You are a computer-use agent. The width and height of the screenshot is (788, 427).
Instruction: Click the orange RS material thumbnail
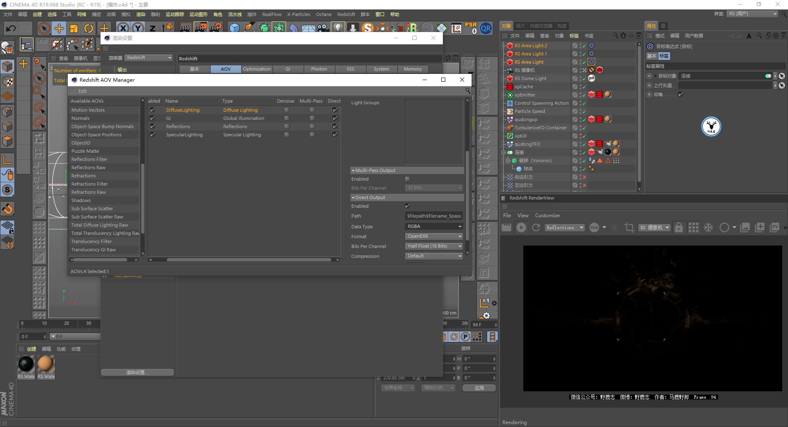(x=46, y=364)
